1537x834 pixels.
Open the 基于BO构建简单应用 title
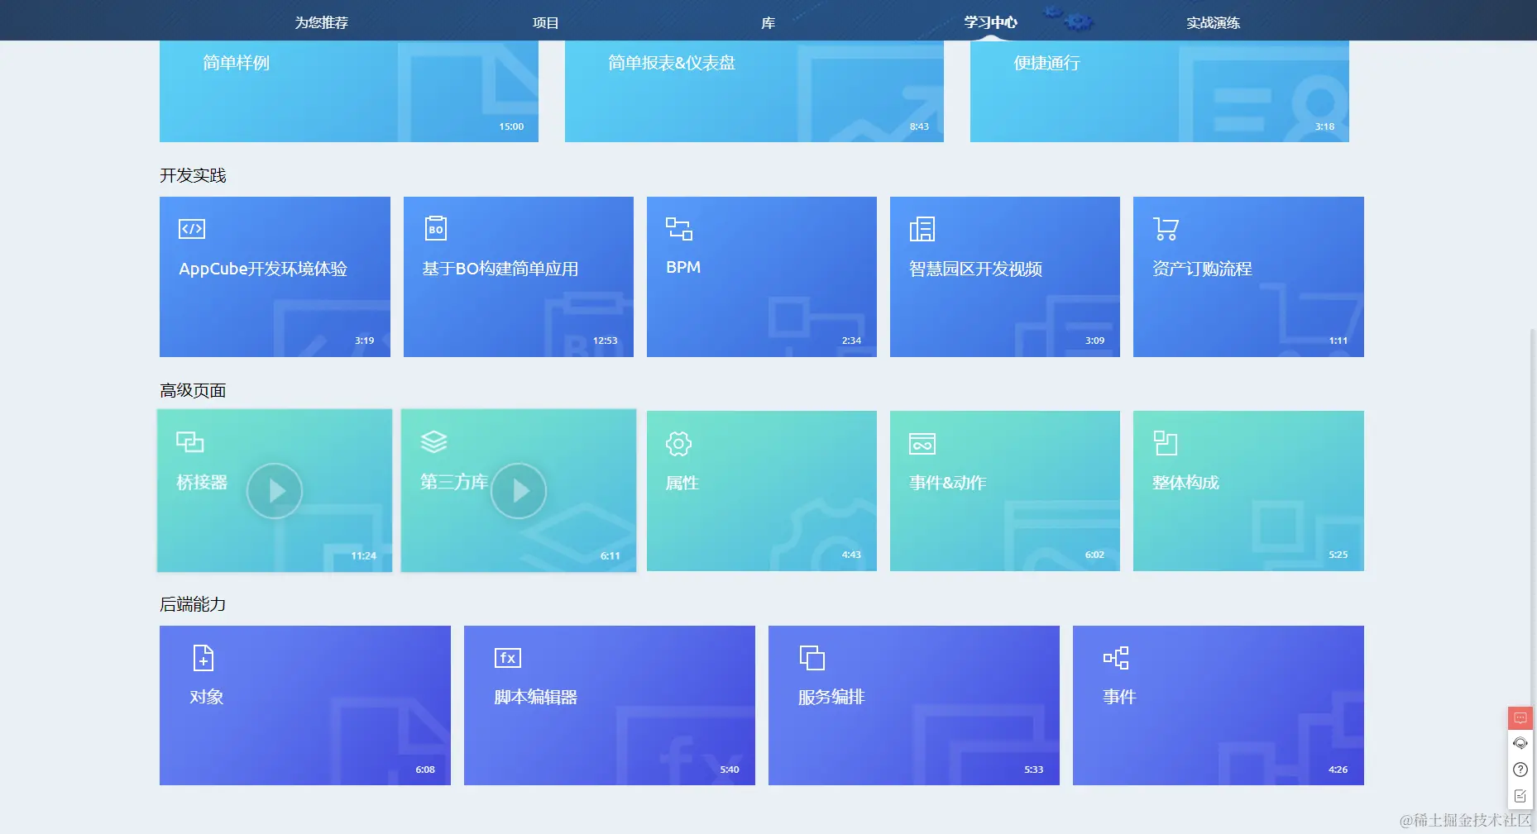500,269
